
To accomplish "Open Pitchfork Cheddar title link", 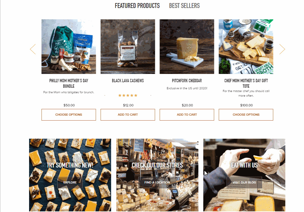I will click(x=187, y=81).
